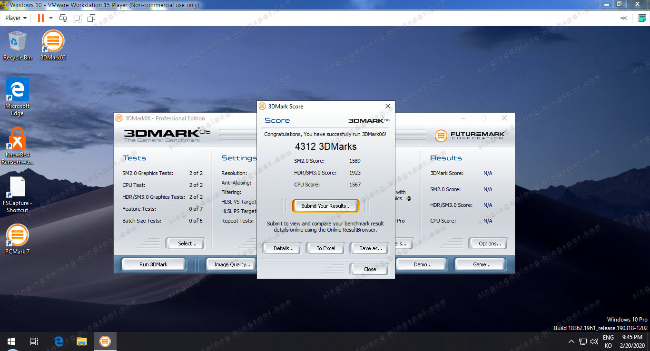Enter full screen mode in VMware toolbar
The width and height of the screenshot is (650, 351).
[x=77, y=18]
